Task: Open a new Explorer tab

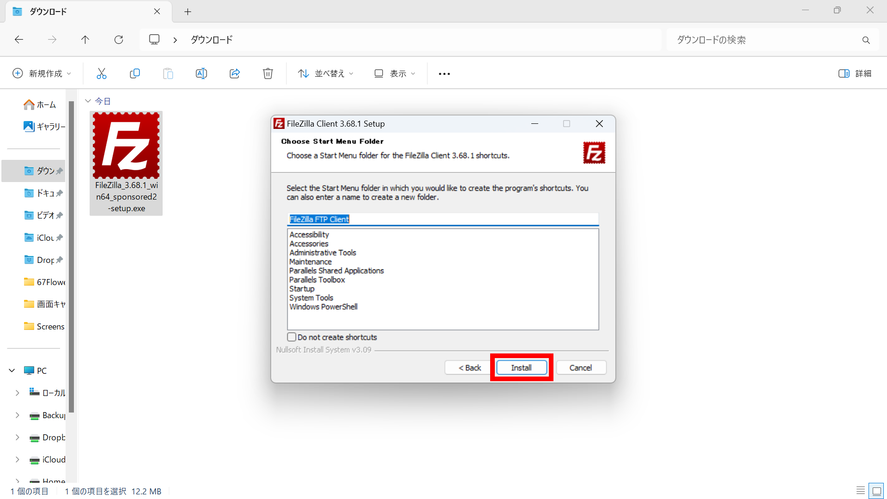Action: [188, 12]
